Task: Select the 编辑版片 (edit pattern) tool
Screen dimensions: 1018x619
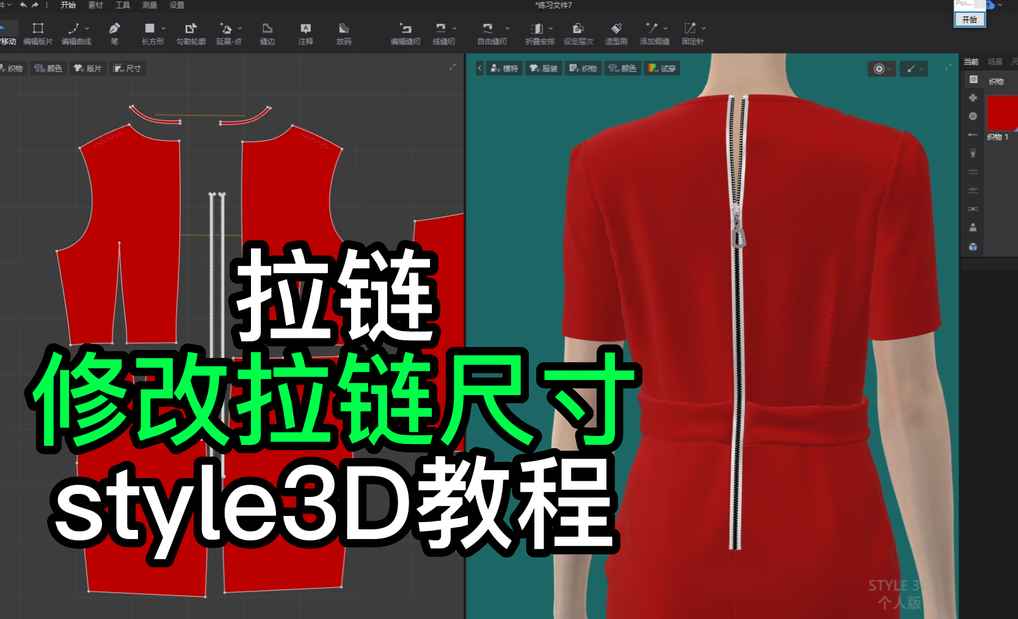Action: point(38,34)
